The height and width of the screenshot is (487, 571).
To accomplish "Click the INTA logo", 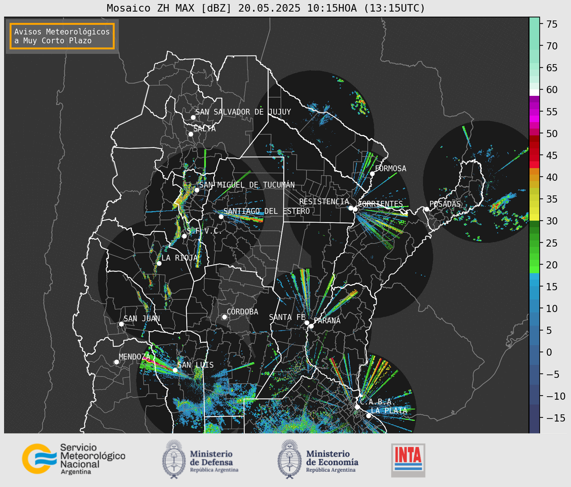I will point(408,460).
